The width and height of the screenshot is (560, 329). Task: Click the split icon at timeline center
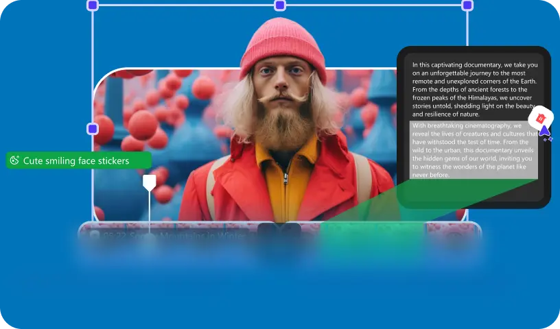tap(279, 232)
